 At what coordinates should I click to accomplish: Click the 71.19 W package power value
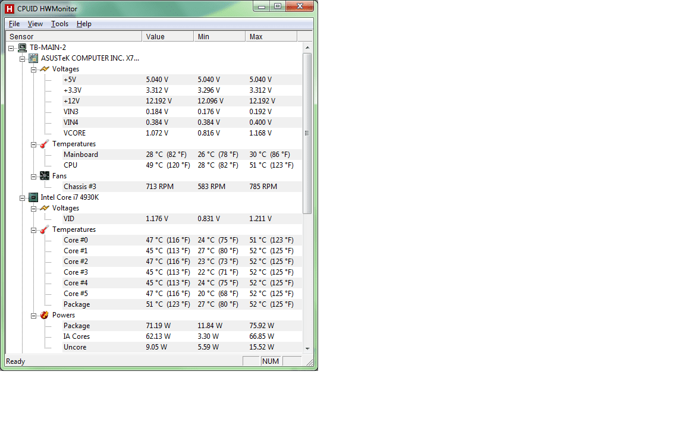pyautogui.click(x=158, y=326)
